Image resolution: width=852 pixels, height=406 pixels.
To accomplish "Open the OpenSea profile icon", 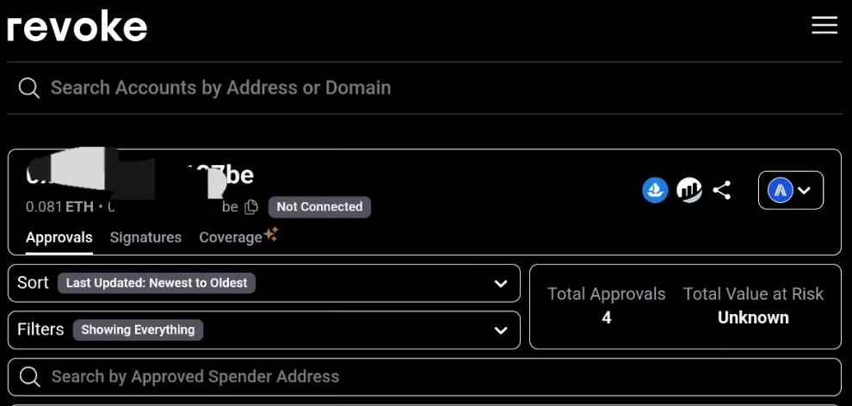I will tap(655, 190).
